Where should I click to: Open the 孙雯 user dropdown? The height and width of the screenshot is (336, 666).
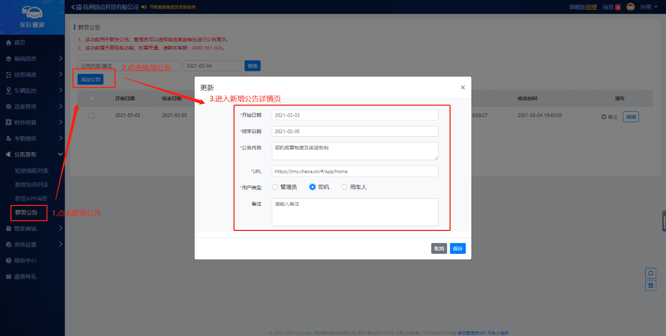tap(645, 7)
